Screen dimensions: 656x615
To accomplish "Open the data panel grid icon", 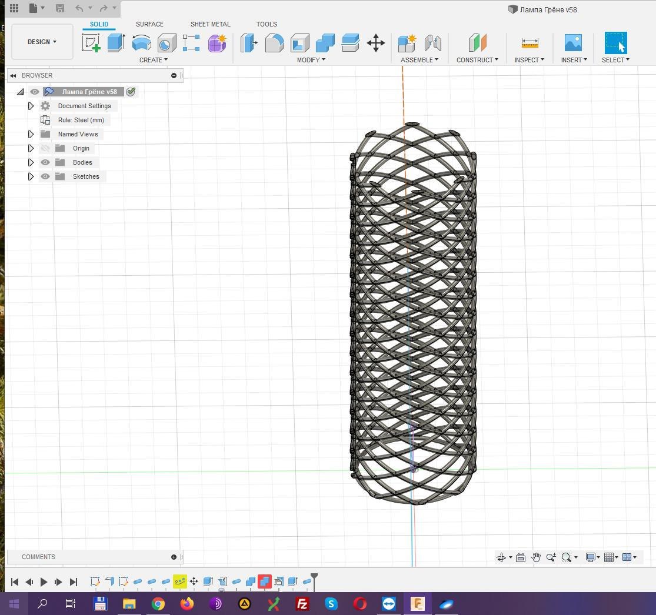I will pos(14,8).
